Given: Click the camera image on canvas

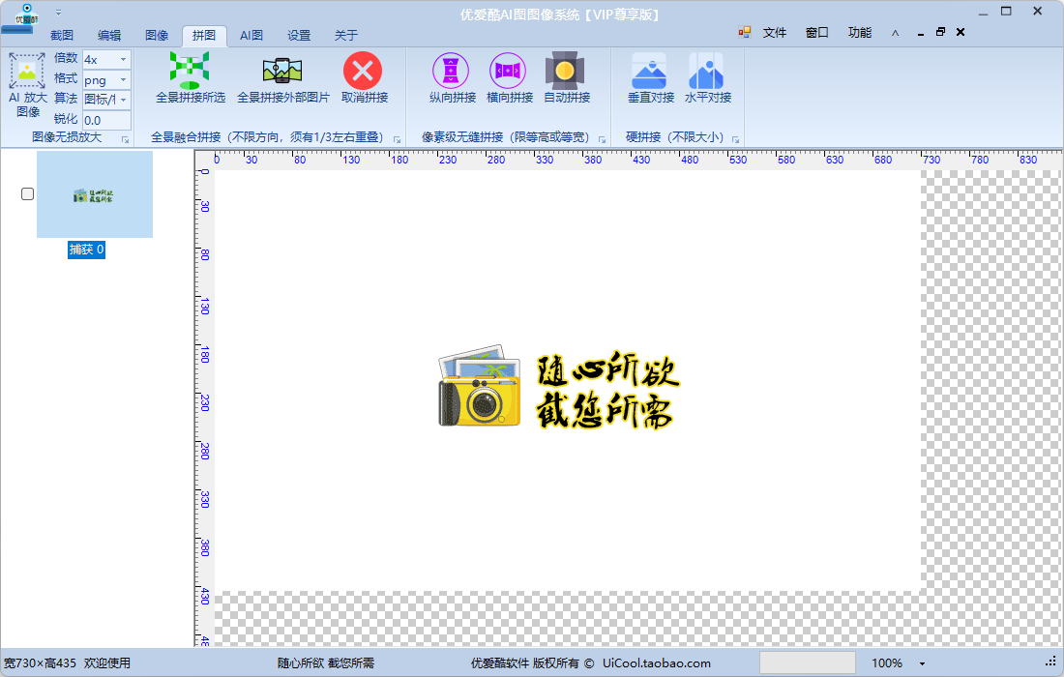Looking at the screenshot, I should [480, 386].
